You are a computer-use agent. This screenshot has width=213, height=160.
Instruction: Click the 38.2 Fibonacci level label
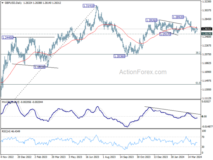coord(198,53)
